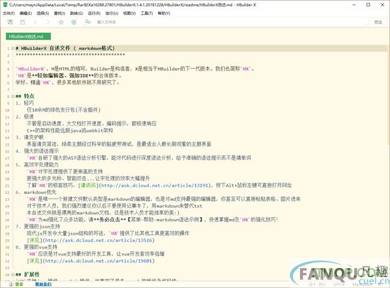
Task: Collapse the 特点 section fold marker
Action: coord(13,96)
